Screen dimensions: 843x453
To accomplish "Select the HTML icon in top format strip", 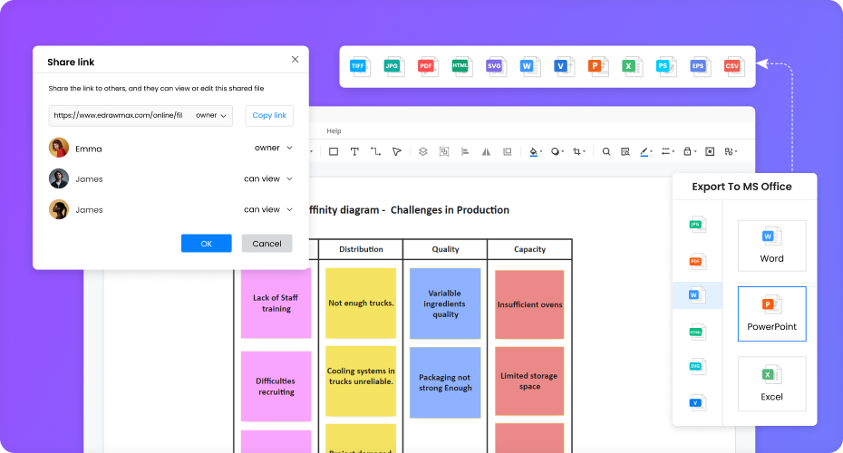I will click(x=461, y=66).
